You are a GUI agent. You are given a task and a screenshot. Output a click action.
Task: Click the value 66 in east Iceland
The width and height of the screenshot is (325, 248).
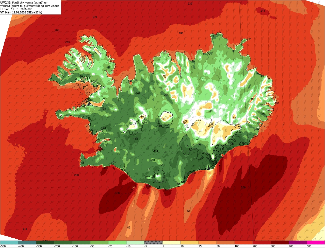(252, 99)
